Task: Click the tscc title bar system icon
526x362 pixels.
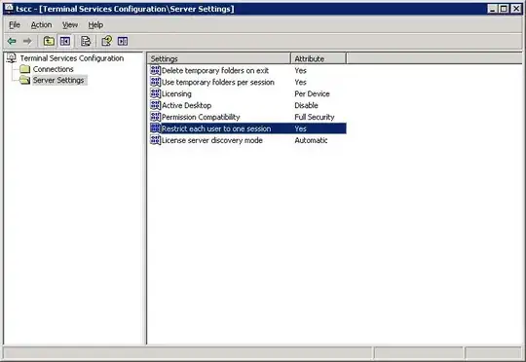Action: point(9,9)
